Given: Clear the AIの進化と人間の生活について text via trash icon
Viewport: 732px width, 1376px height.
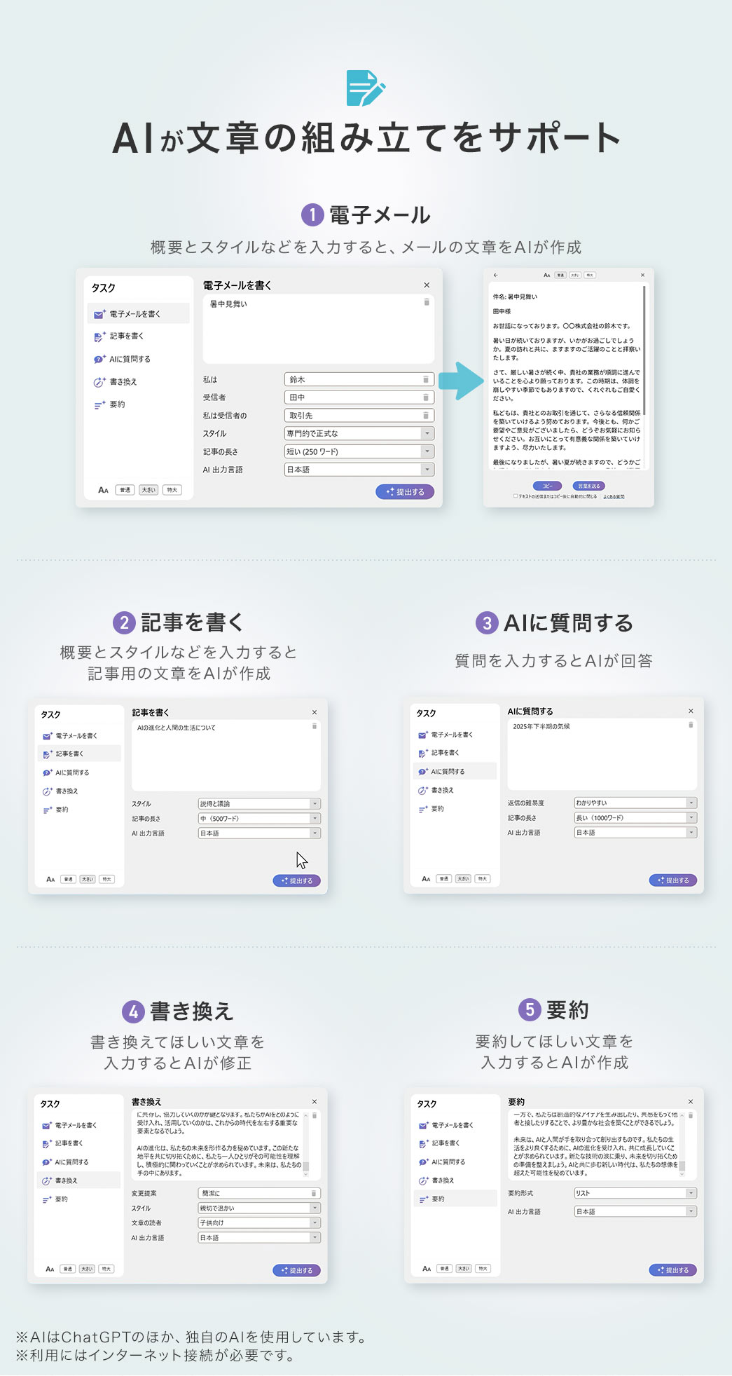Looking at the screenshot, I should (x=315, y=726).
